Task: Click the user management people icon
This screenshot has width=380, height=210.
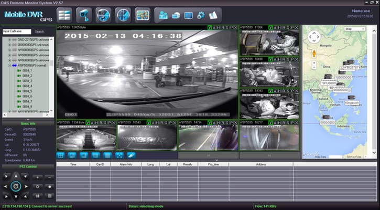Action: coord(163,15)
